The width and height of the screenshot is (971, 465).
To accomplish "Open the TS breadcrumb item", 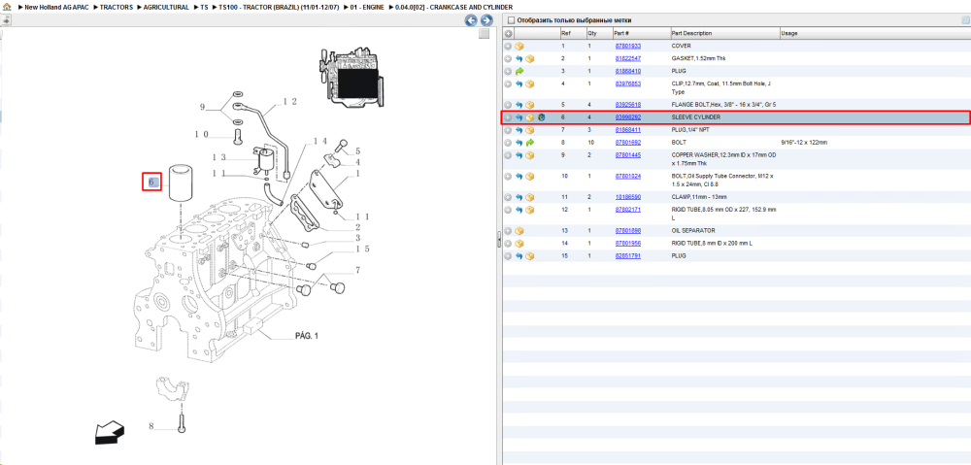I will point(204,7).
